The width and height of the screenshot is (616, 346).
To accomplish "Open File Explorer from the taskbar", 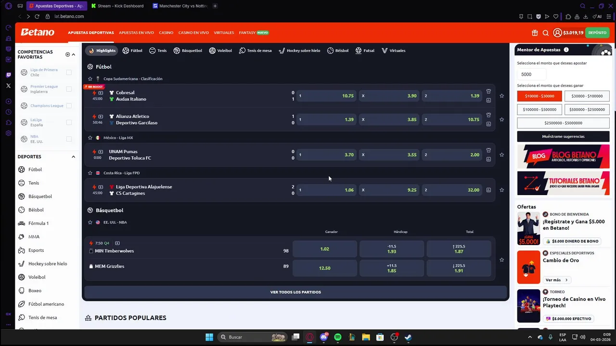I will coord(366,337).
